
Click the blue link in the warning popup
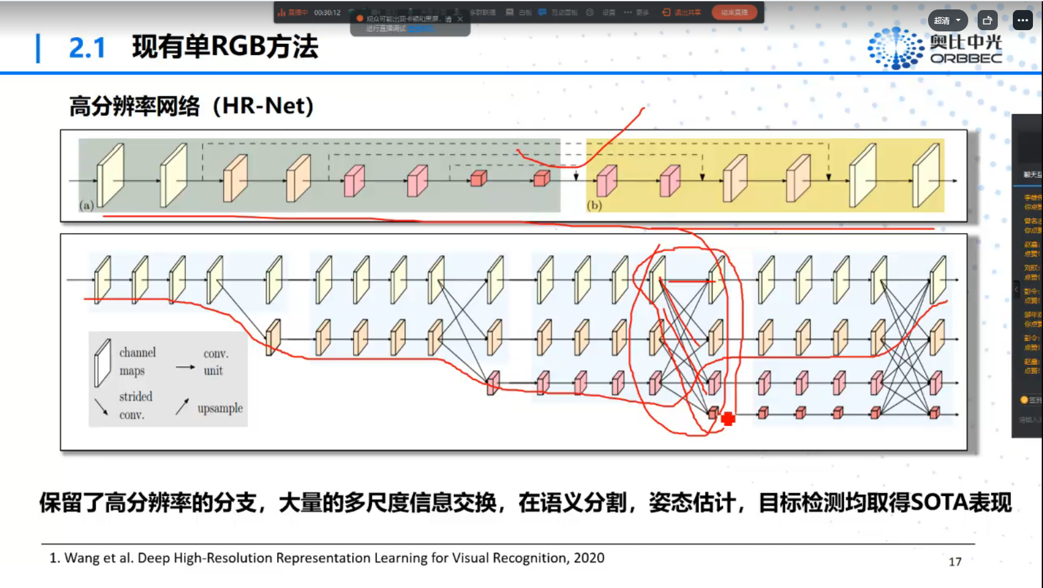(421, 28)
